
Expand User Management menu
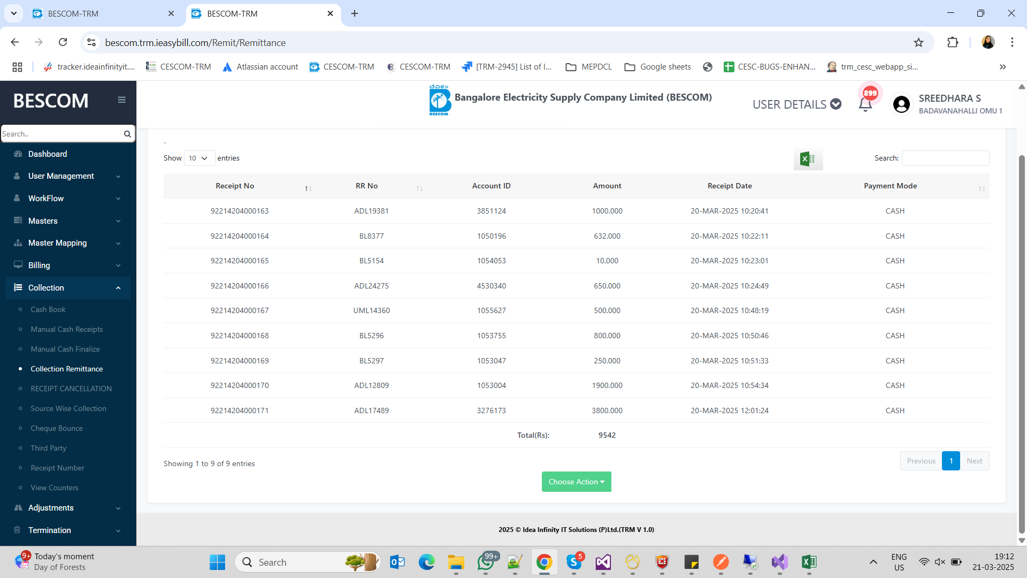68,176
